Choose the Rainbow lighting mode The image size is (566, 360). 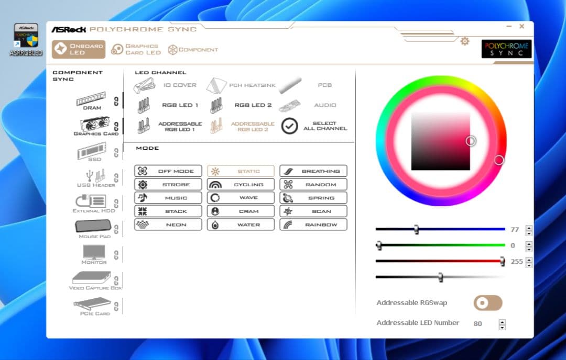(313, 224)
